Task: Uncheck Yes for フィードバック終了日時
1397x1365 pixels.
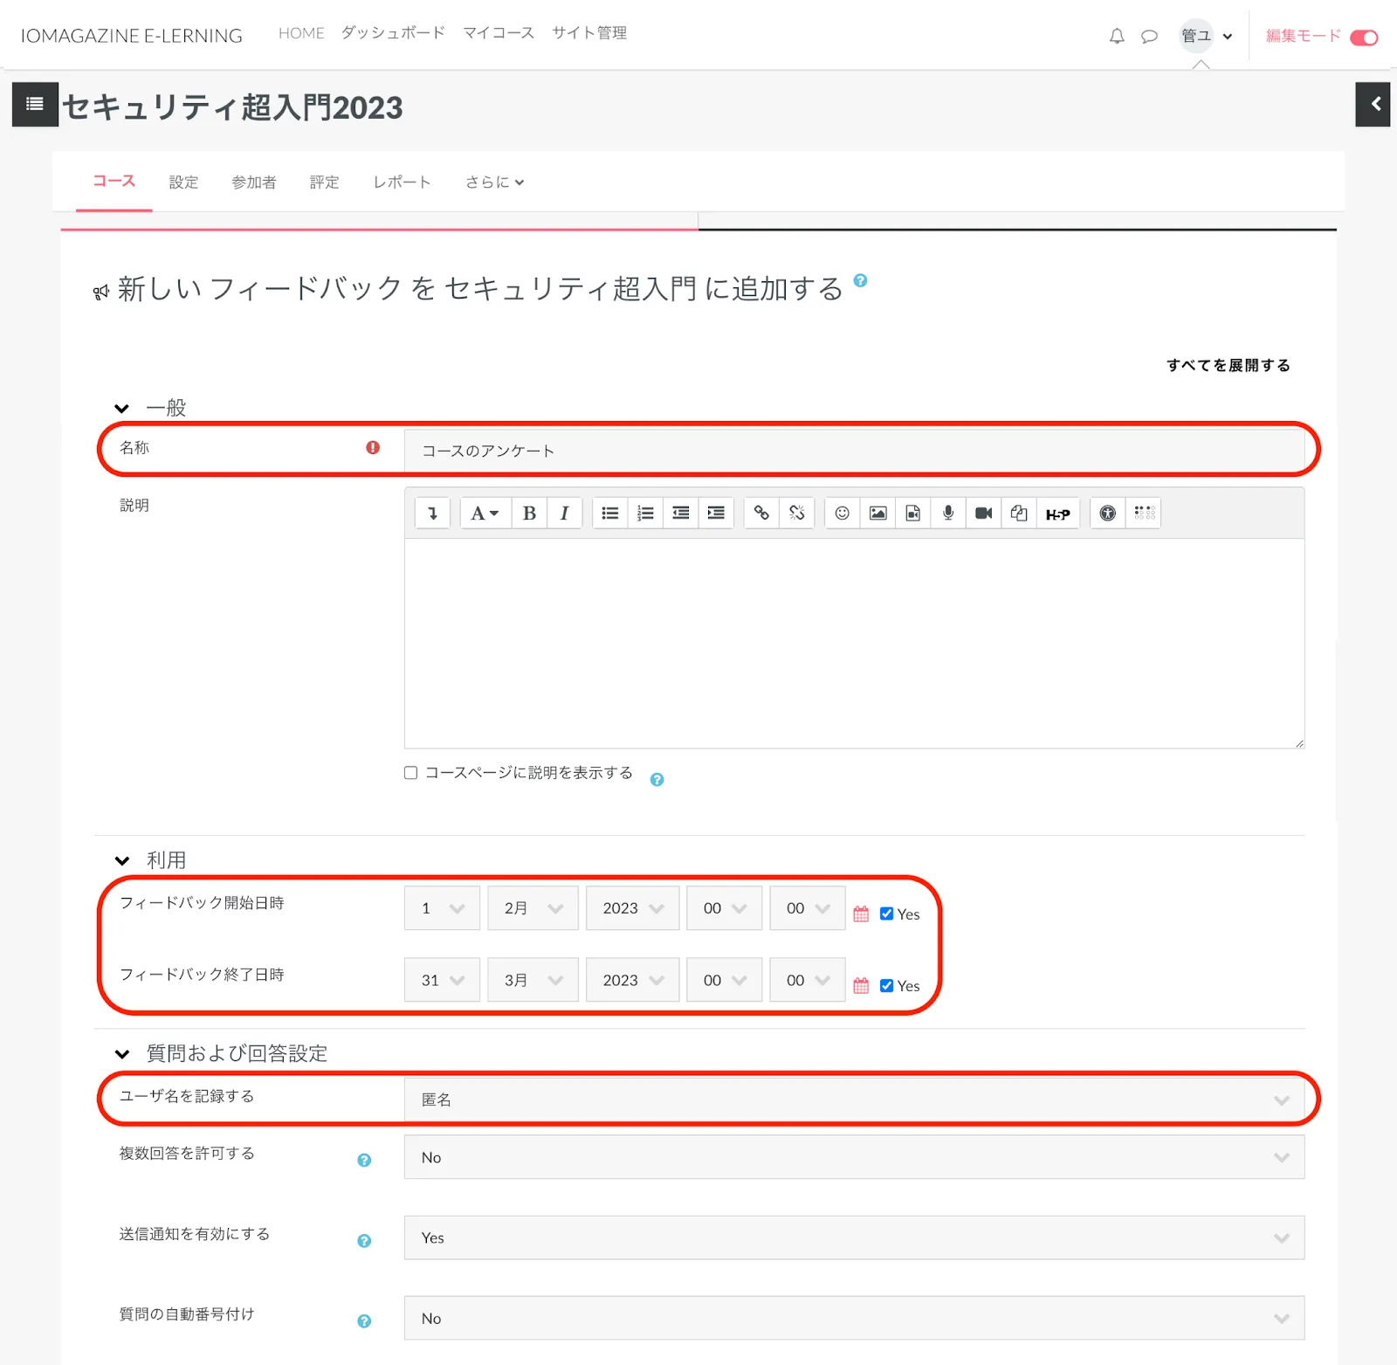Action: (886, 986)
